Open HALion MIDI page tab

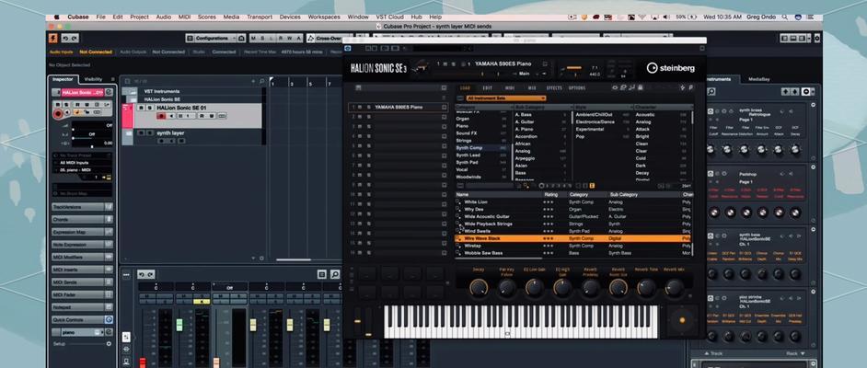pos(510,87)
